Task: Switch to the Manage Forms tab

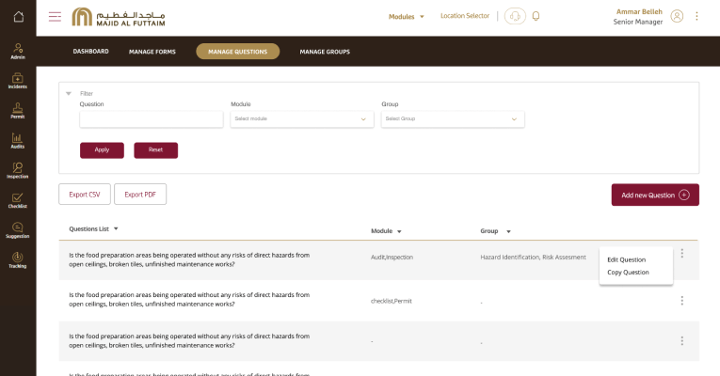Action: [x=152, y=52]
